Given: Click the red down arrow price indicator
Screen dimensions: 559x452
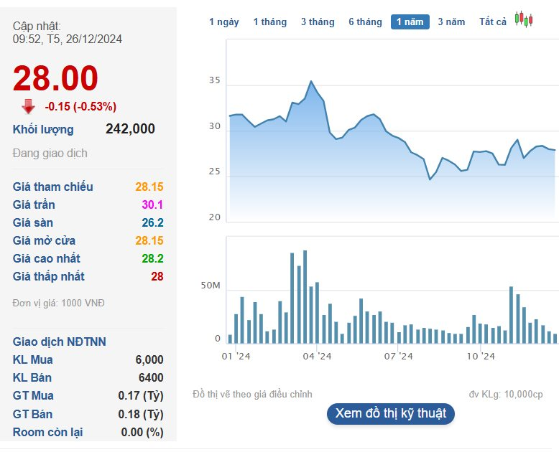Looking at the screenshot, I should coord(28,107).
